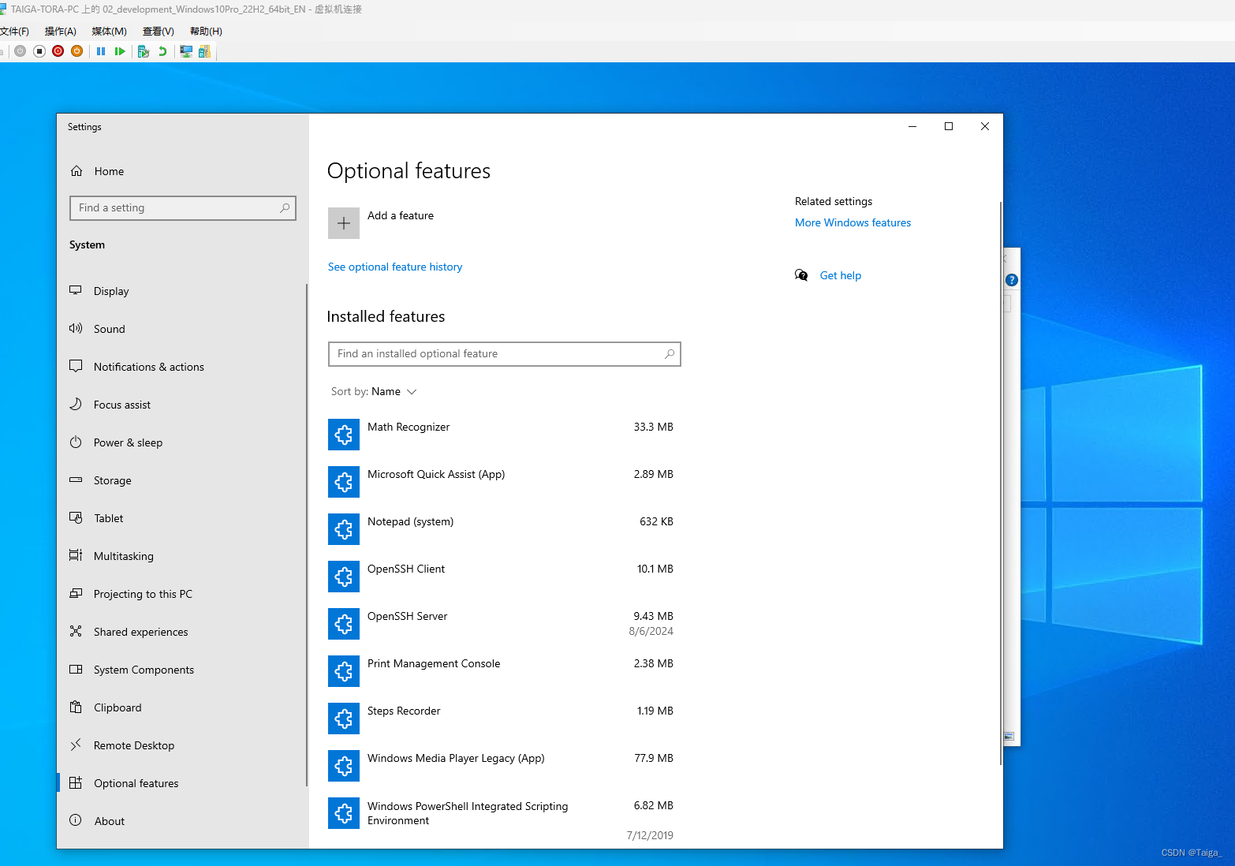Select Windows PowerShell Integrated Scripting Environment feature
Screen dimensions: 1235x866
point(504,818)
